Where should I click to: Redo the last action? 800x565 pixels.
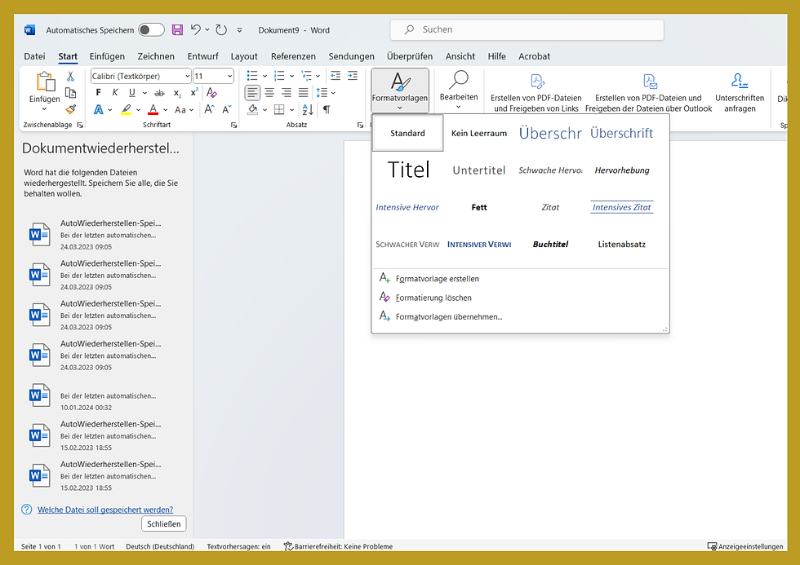[x=221, y=29]
